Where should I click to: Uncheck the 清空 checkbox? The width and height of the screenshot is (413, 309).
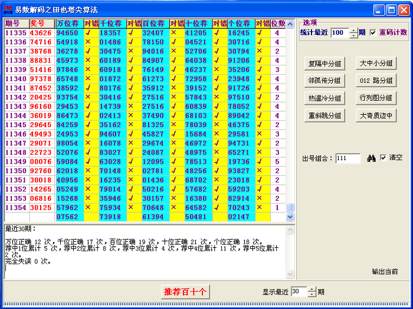tap(383, 158)
